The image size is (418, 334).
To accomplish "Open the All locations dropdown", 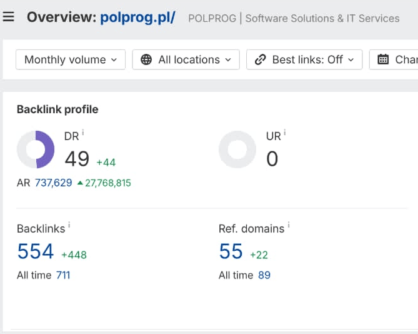I will click(x=186, y=59).
